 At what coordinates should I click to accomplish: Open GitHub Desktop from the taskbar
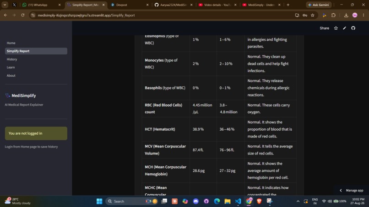(206, 201)
